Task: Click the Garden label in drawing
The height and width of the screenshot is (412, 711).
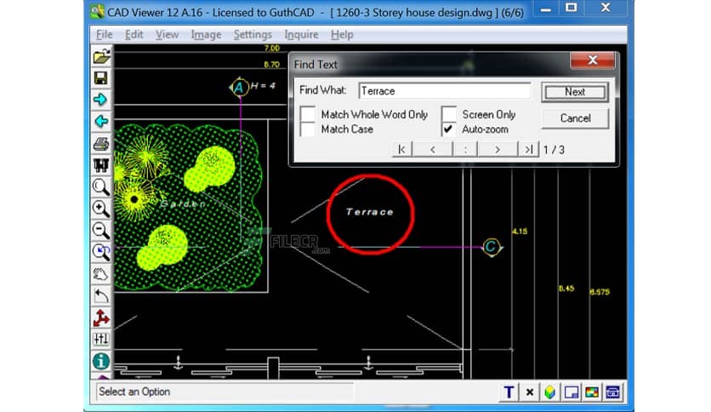Action: (x=183, y=203)
